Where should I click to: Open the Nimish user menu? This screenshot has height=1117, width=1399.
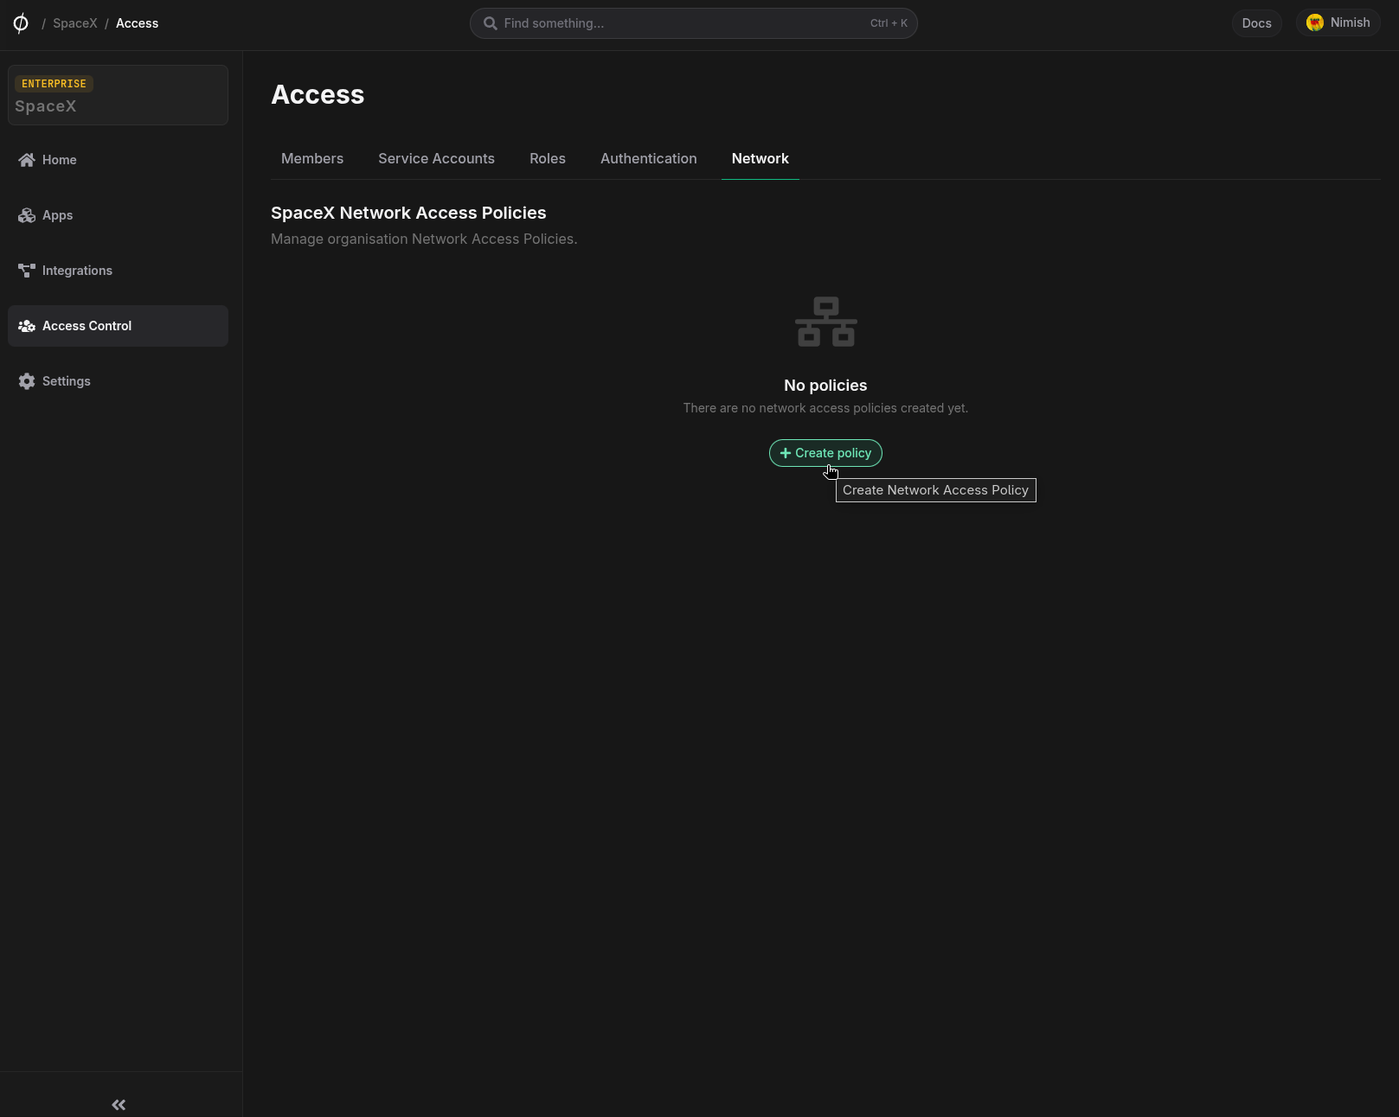point(1338,23)
